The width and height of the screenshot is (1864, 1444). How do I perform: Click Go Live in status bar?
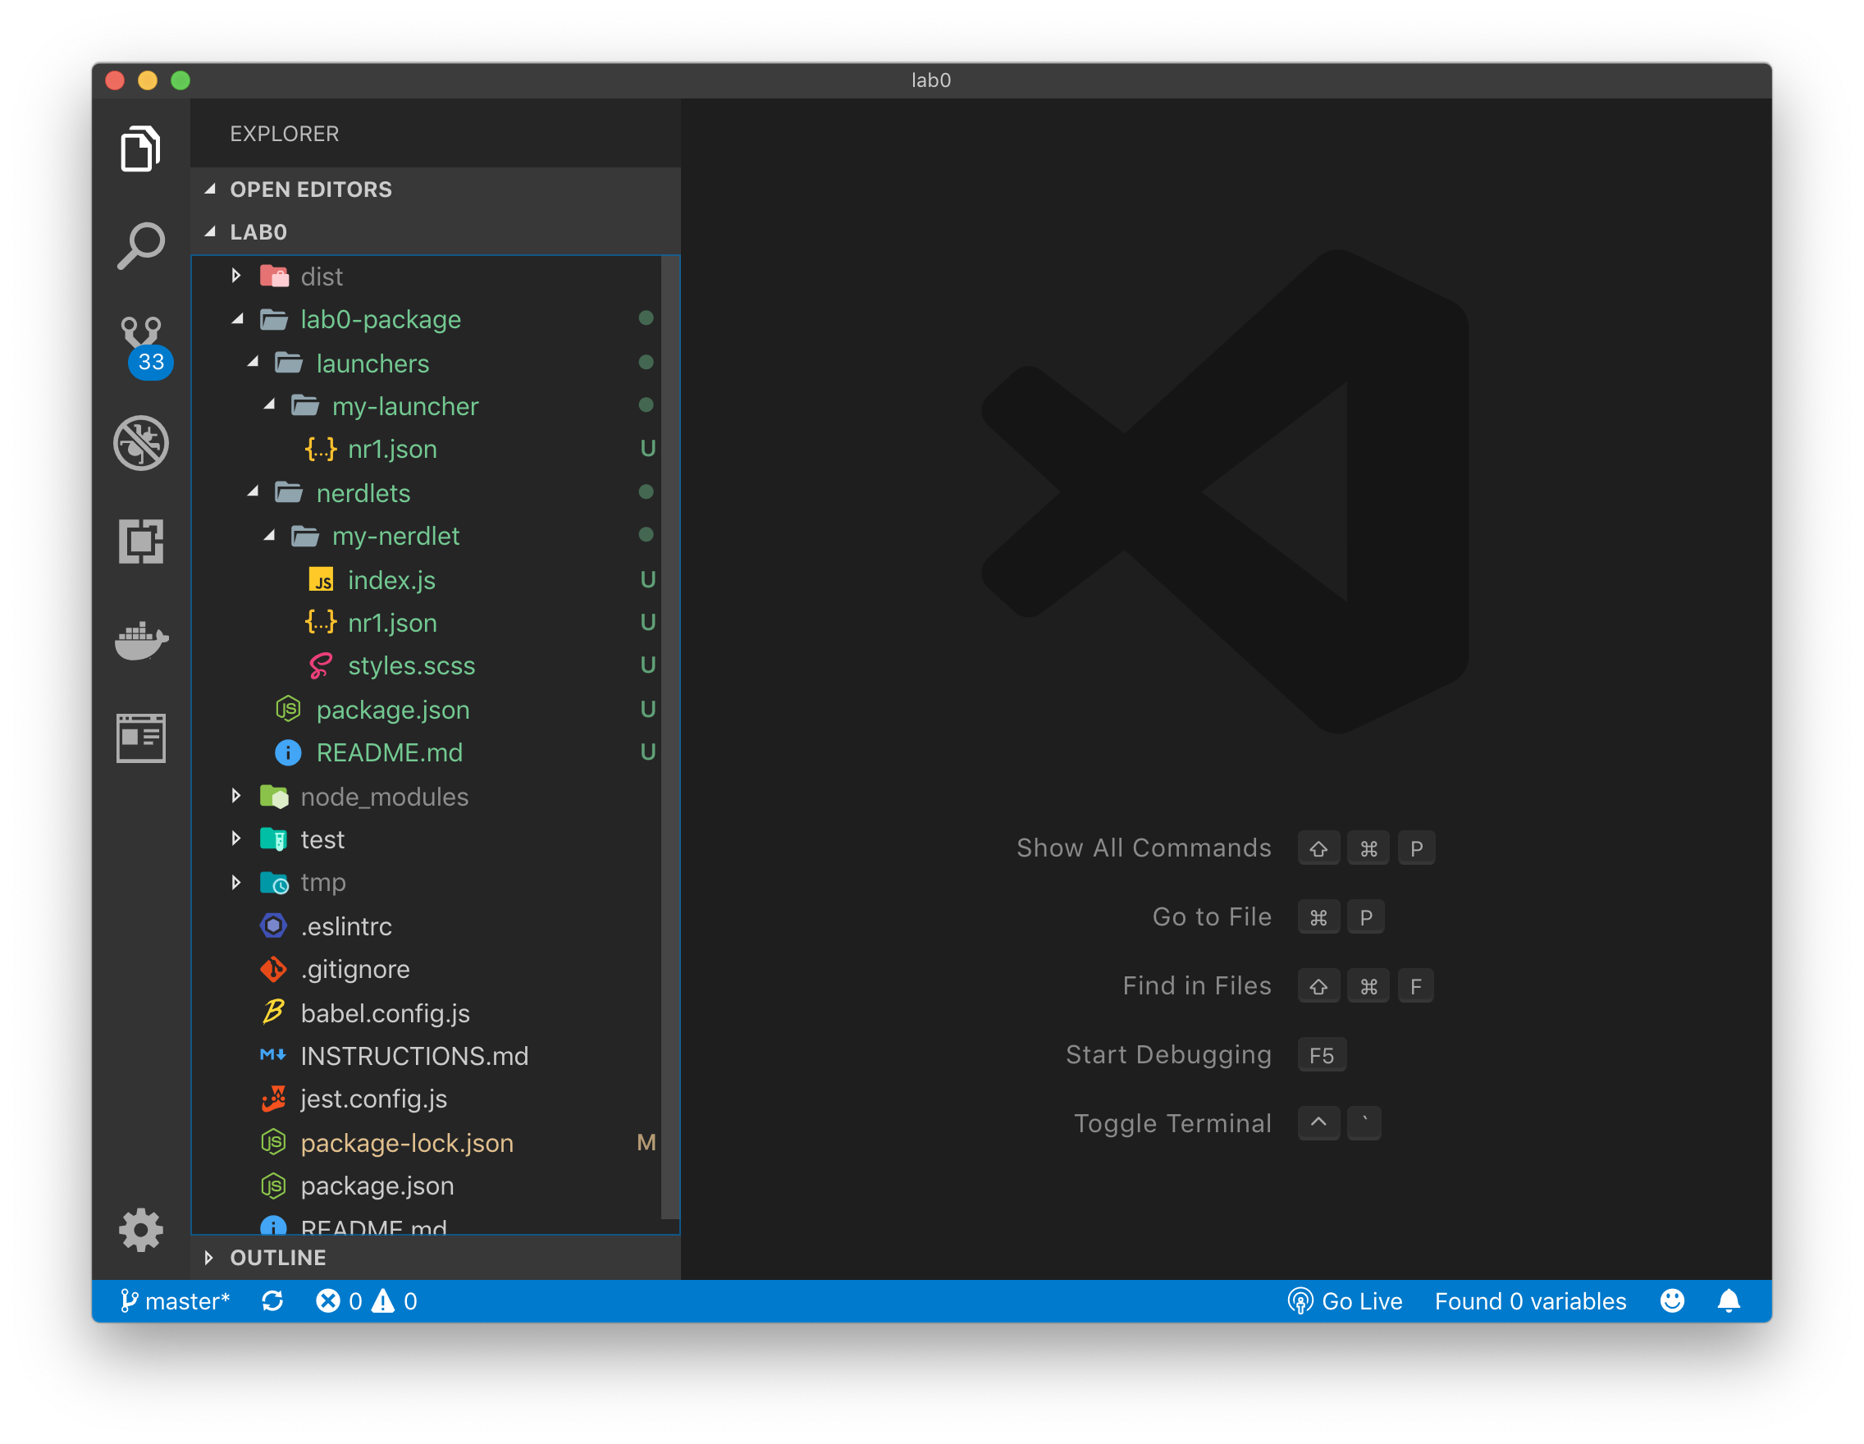point(1345,1300)
